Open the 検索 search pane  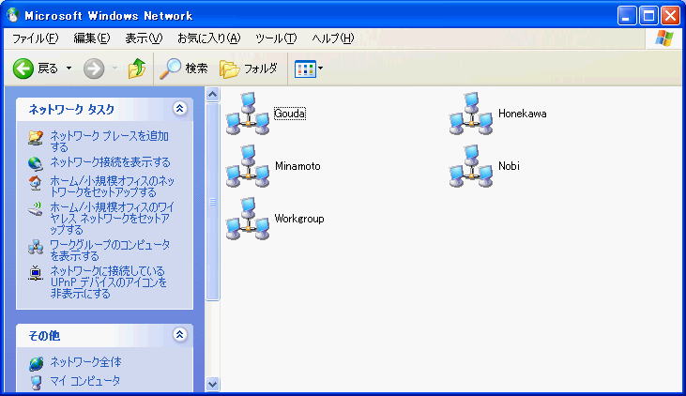coord(183,69)
